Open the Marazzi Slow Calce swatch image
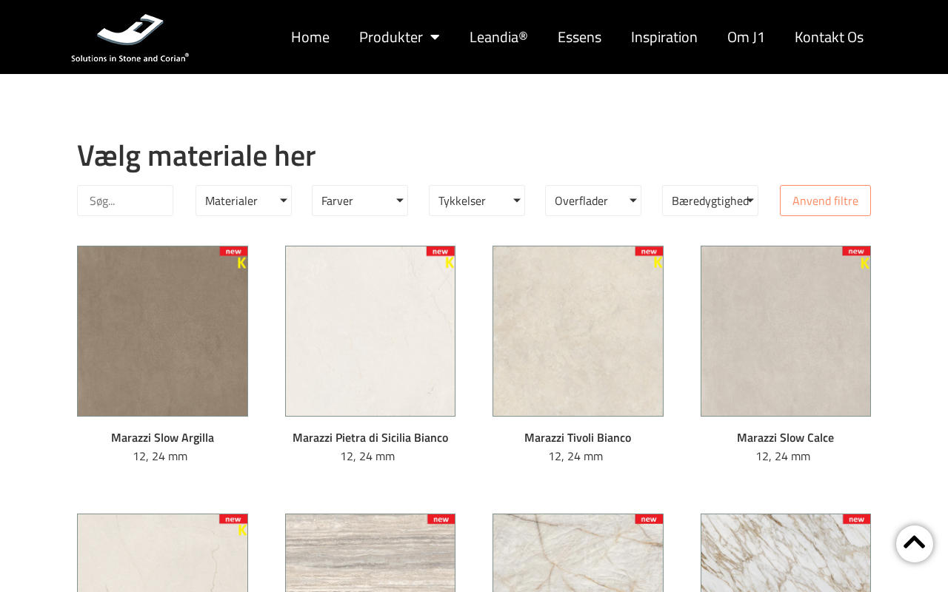Image resolution: width=948 pixels, height=592 pixels. pyautogui.click(x=785, y=332)
